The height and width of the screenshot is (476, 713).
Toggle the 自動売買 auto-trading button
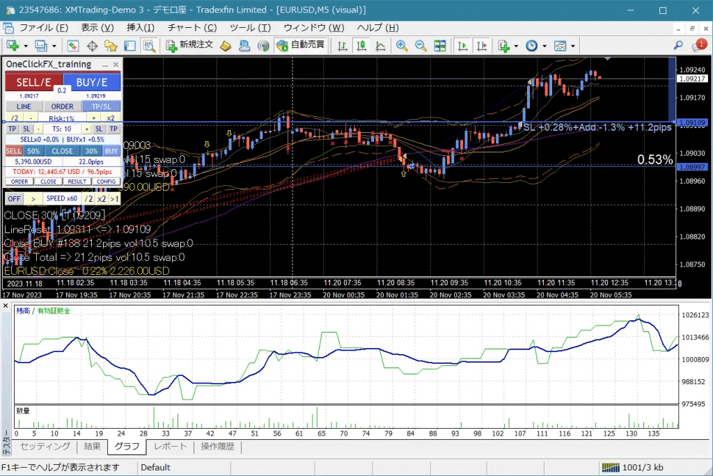pos(301,45)
